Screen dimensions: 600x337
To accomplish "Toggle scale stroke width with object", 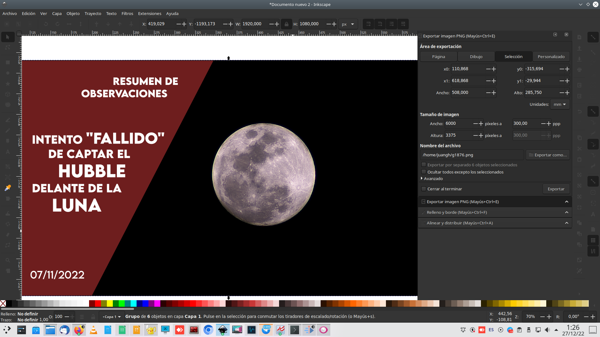I will tap(368, 24).
